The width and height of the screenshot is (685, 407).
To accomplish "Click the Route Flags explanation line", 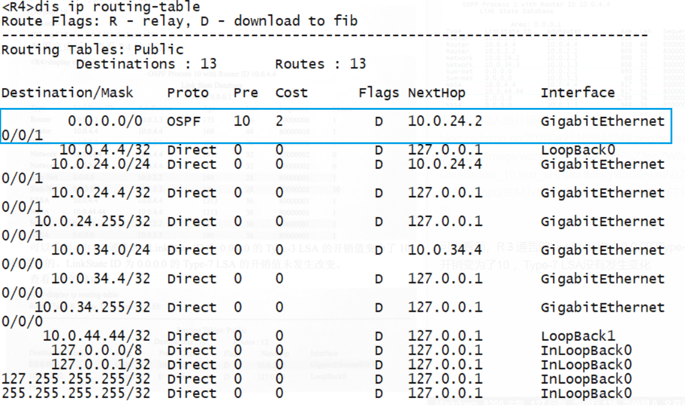I will [x=169, y=21].
